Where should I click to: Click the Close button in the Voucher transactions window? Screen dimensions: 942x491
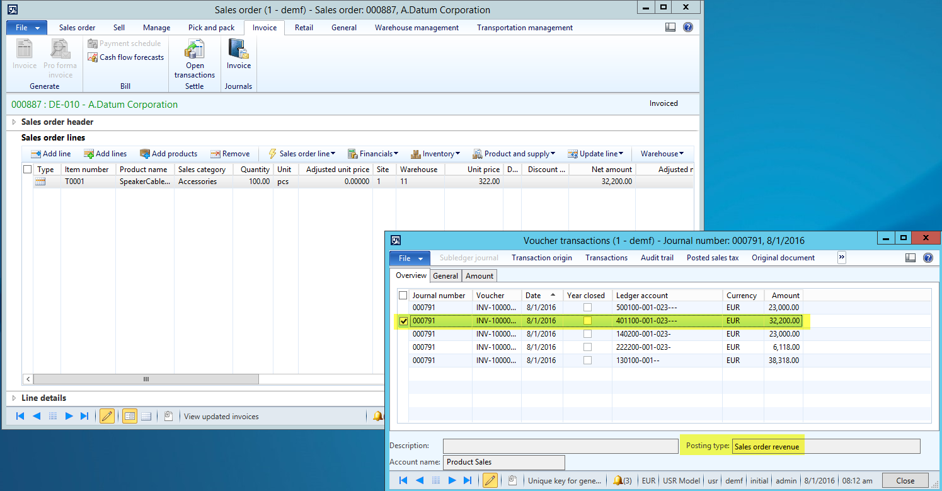point(905,480)
